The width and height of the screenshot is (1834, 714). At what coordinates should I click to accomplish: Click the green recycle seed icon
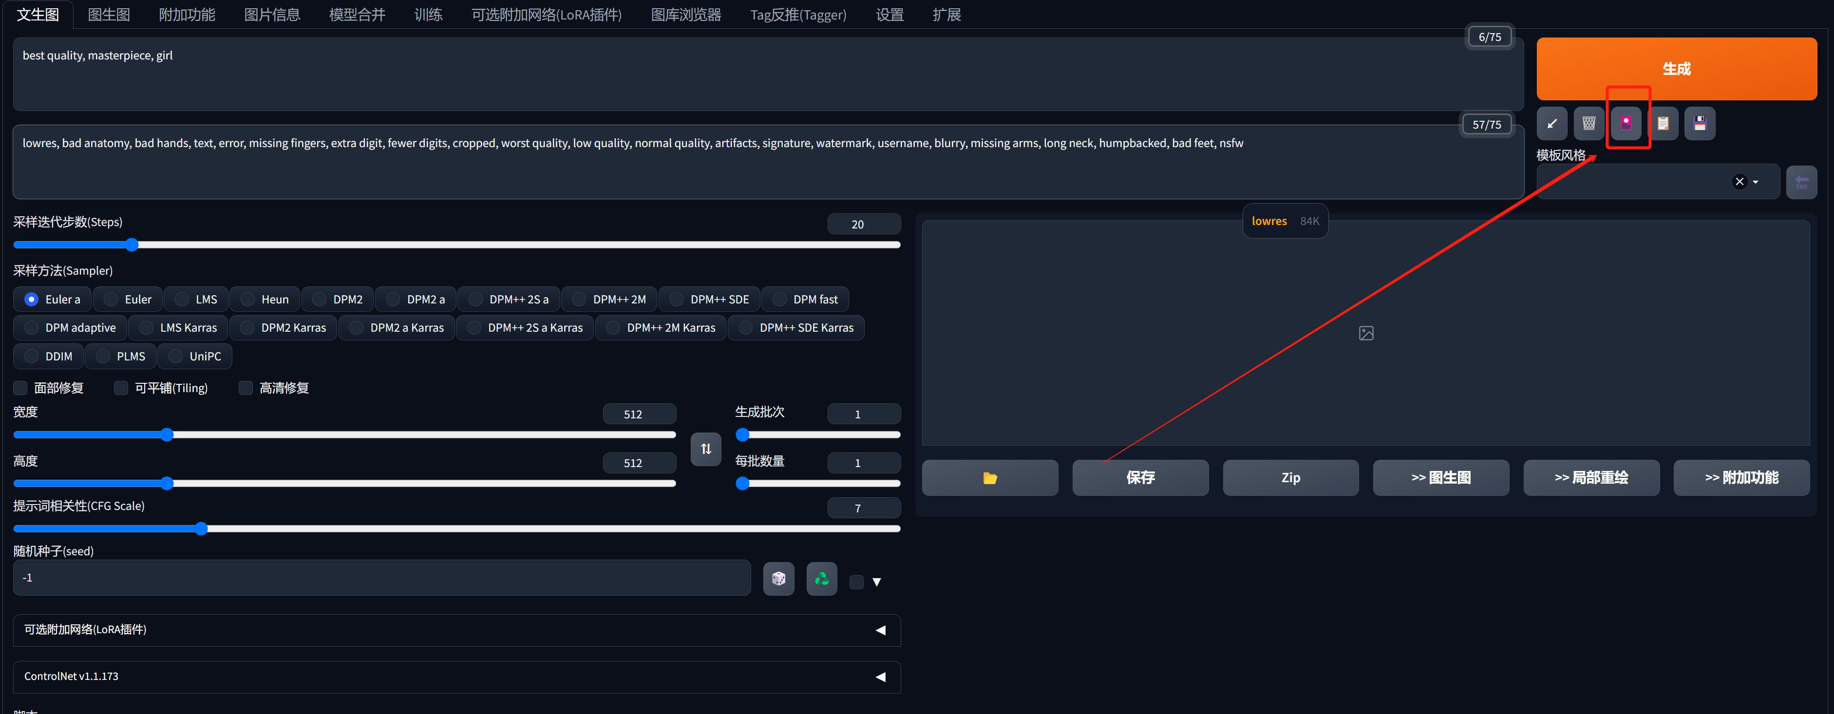pos(822,578)
